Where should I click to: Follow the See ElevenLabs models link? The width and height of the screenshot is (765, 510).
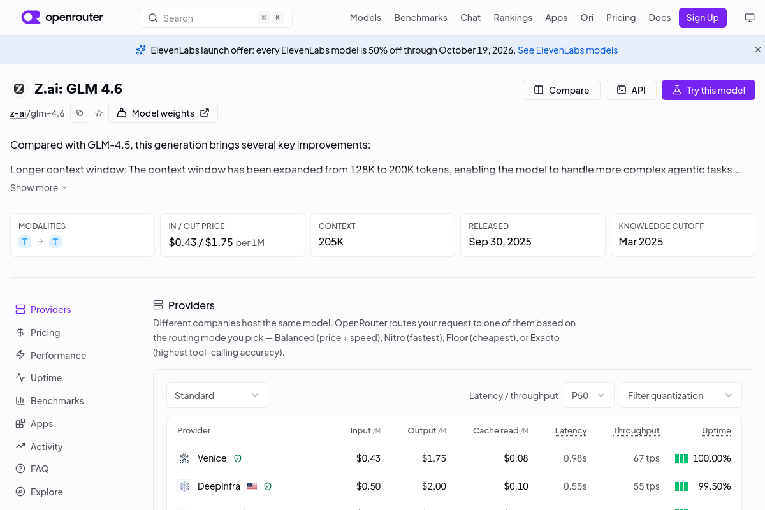click(567, 50)
